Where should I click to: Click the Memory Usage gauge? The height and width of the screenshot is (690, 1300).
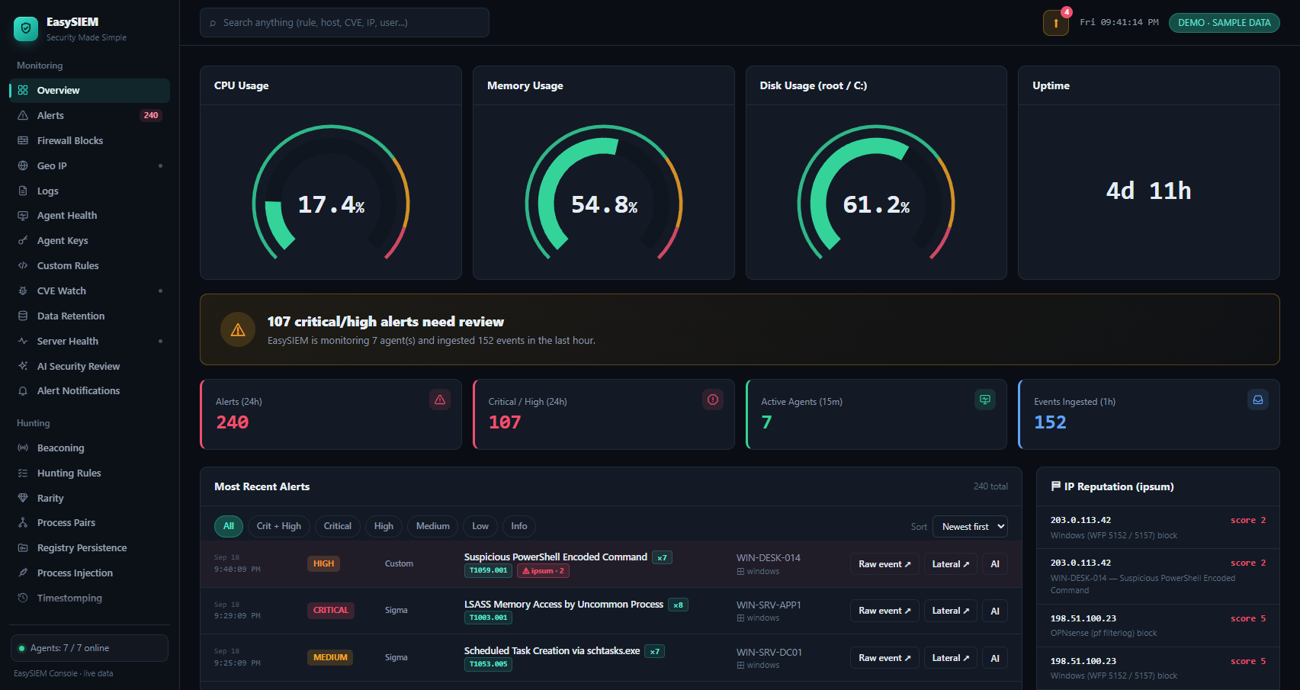point(604,192)
